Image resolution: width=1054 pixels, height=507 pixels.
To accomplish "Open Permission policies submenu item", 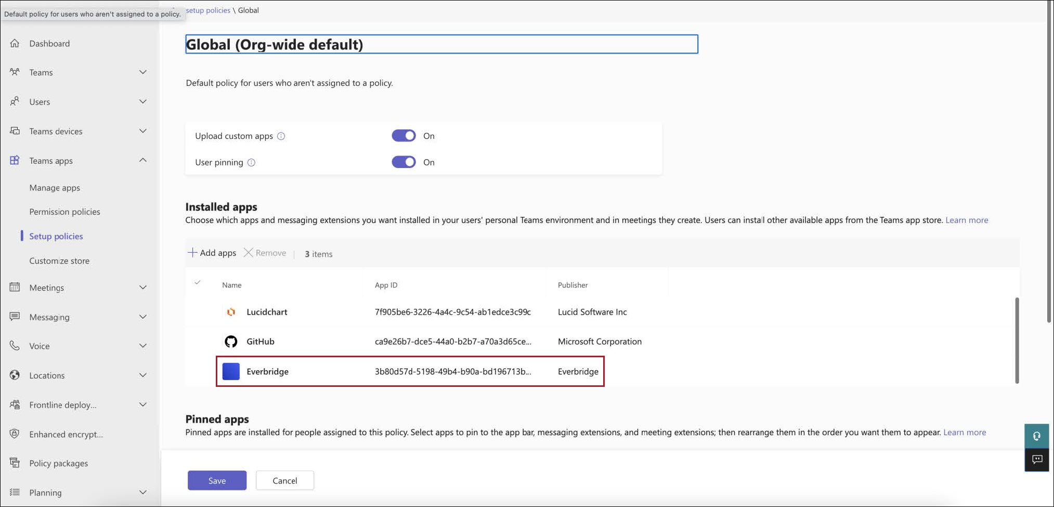I will pyautogui.click(x=64, y=212).
